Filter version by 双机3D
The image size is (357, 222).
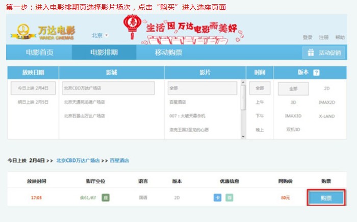coord(293,130)
